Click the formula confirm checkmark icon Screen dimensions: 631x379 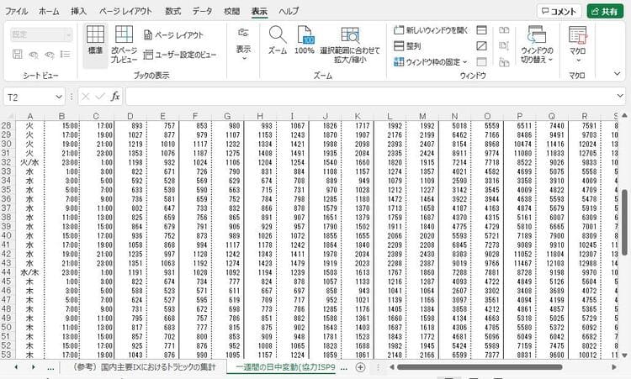click(x=100, y=97)
